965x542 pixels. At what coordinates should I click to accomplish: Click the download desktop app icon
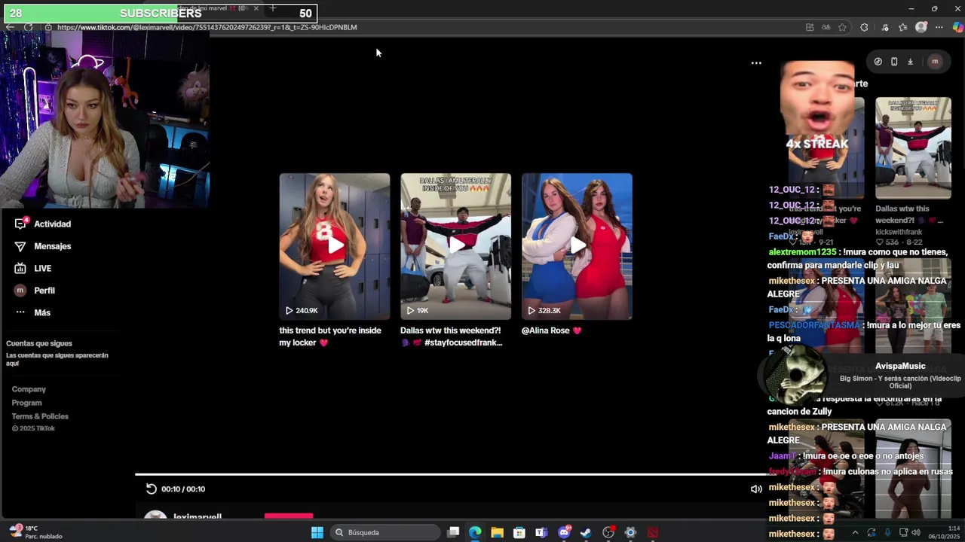(910, 62)
